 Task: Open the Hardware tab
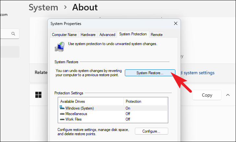[x=88, y=35]
